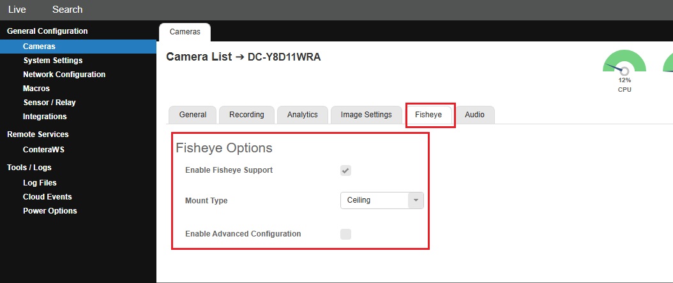Open Integrations page

(45, 117)
